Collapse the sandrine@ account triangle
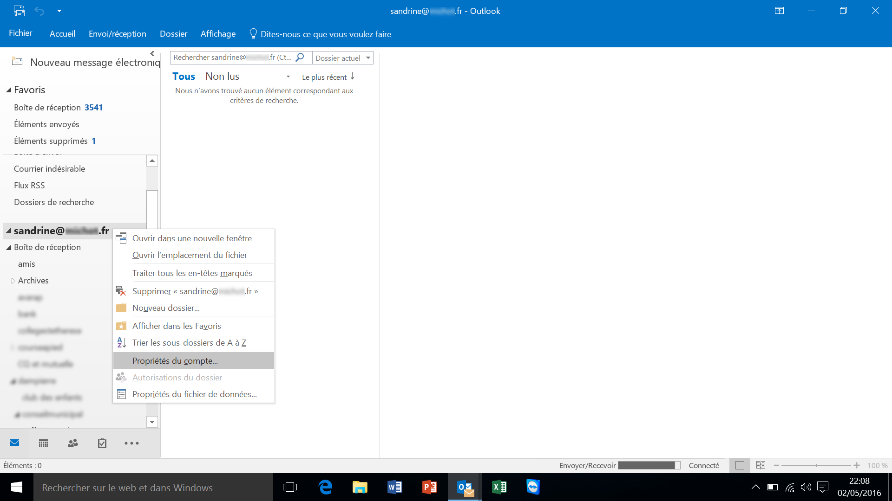This screenshot has width=892, height=501. click(x=8, y=231)
